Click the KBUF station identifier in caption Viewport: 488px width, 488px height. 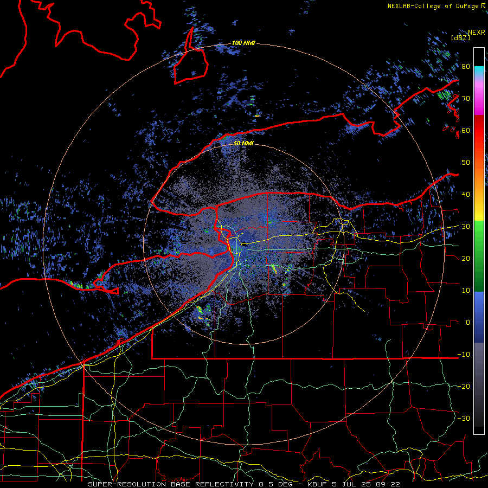(317, 484)
